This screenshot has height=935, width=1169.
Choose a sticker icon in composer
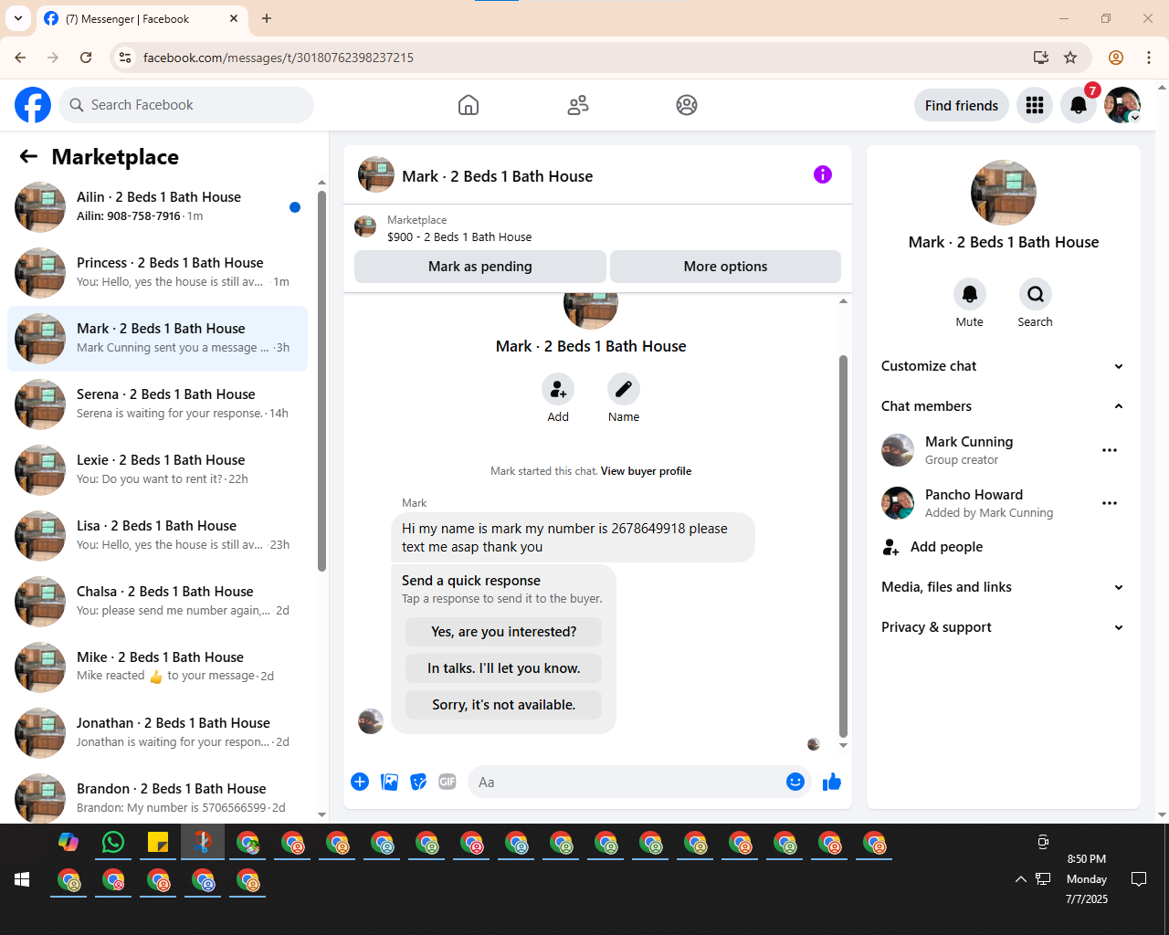(x=418, y=782)
